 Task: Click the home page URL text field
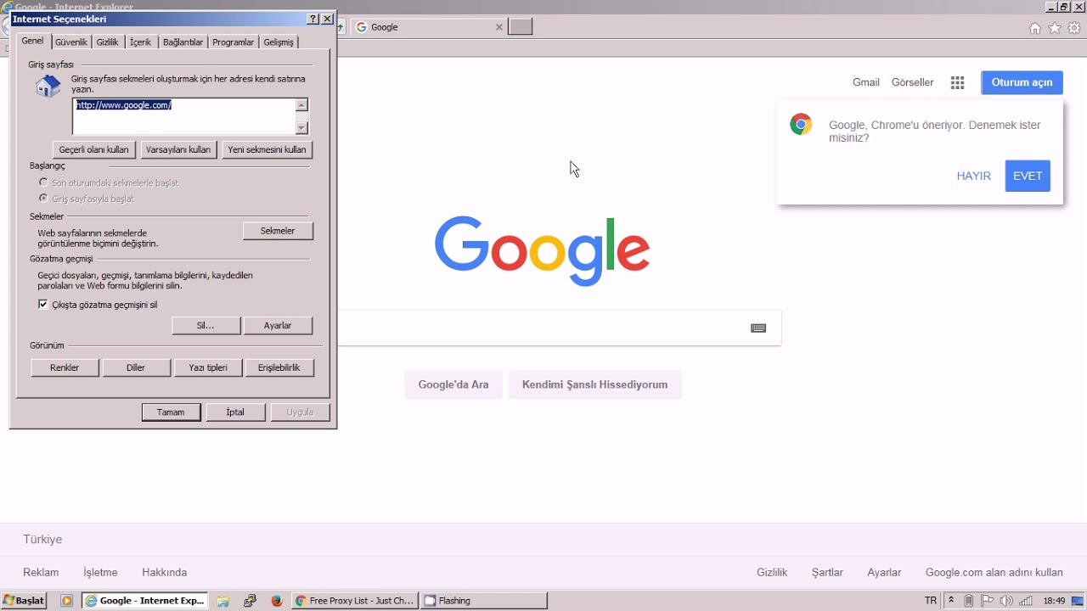coord(184,116)
